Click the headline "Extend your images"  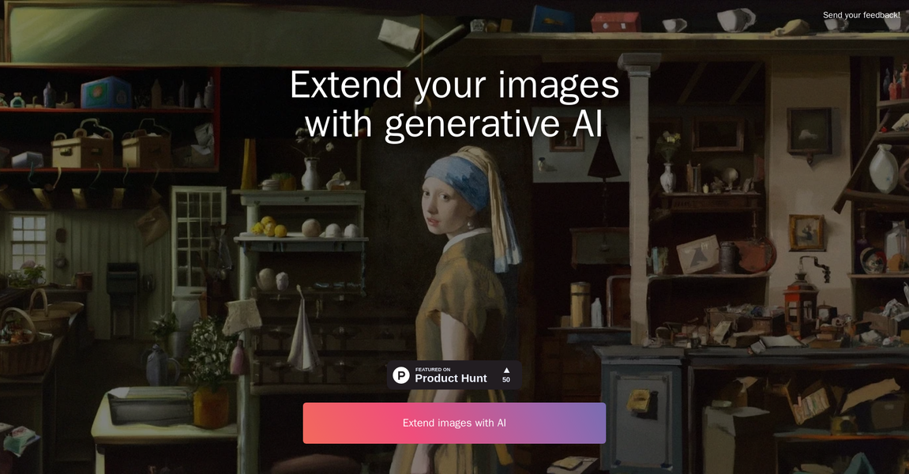(454, 85)
